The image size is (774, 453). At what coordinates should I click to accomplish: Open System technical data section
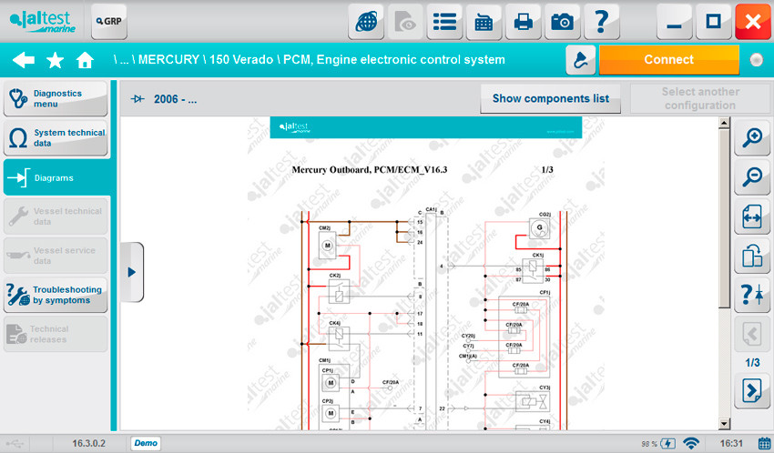pos(56,138)
